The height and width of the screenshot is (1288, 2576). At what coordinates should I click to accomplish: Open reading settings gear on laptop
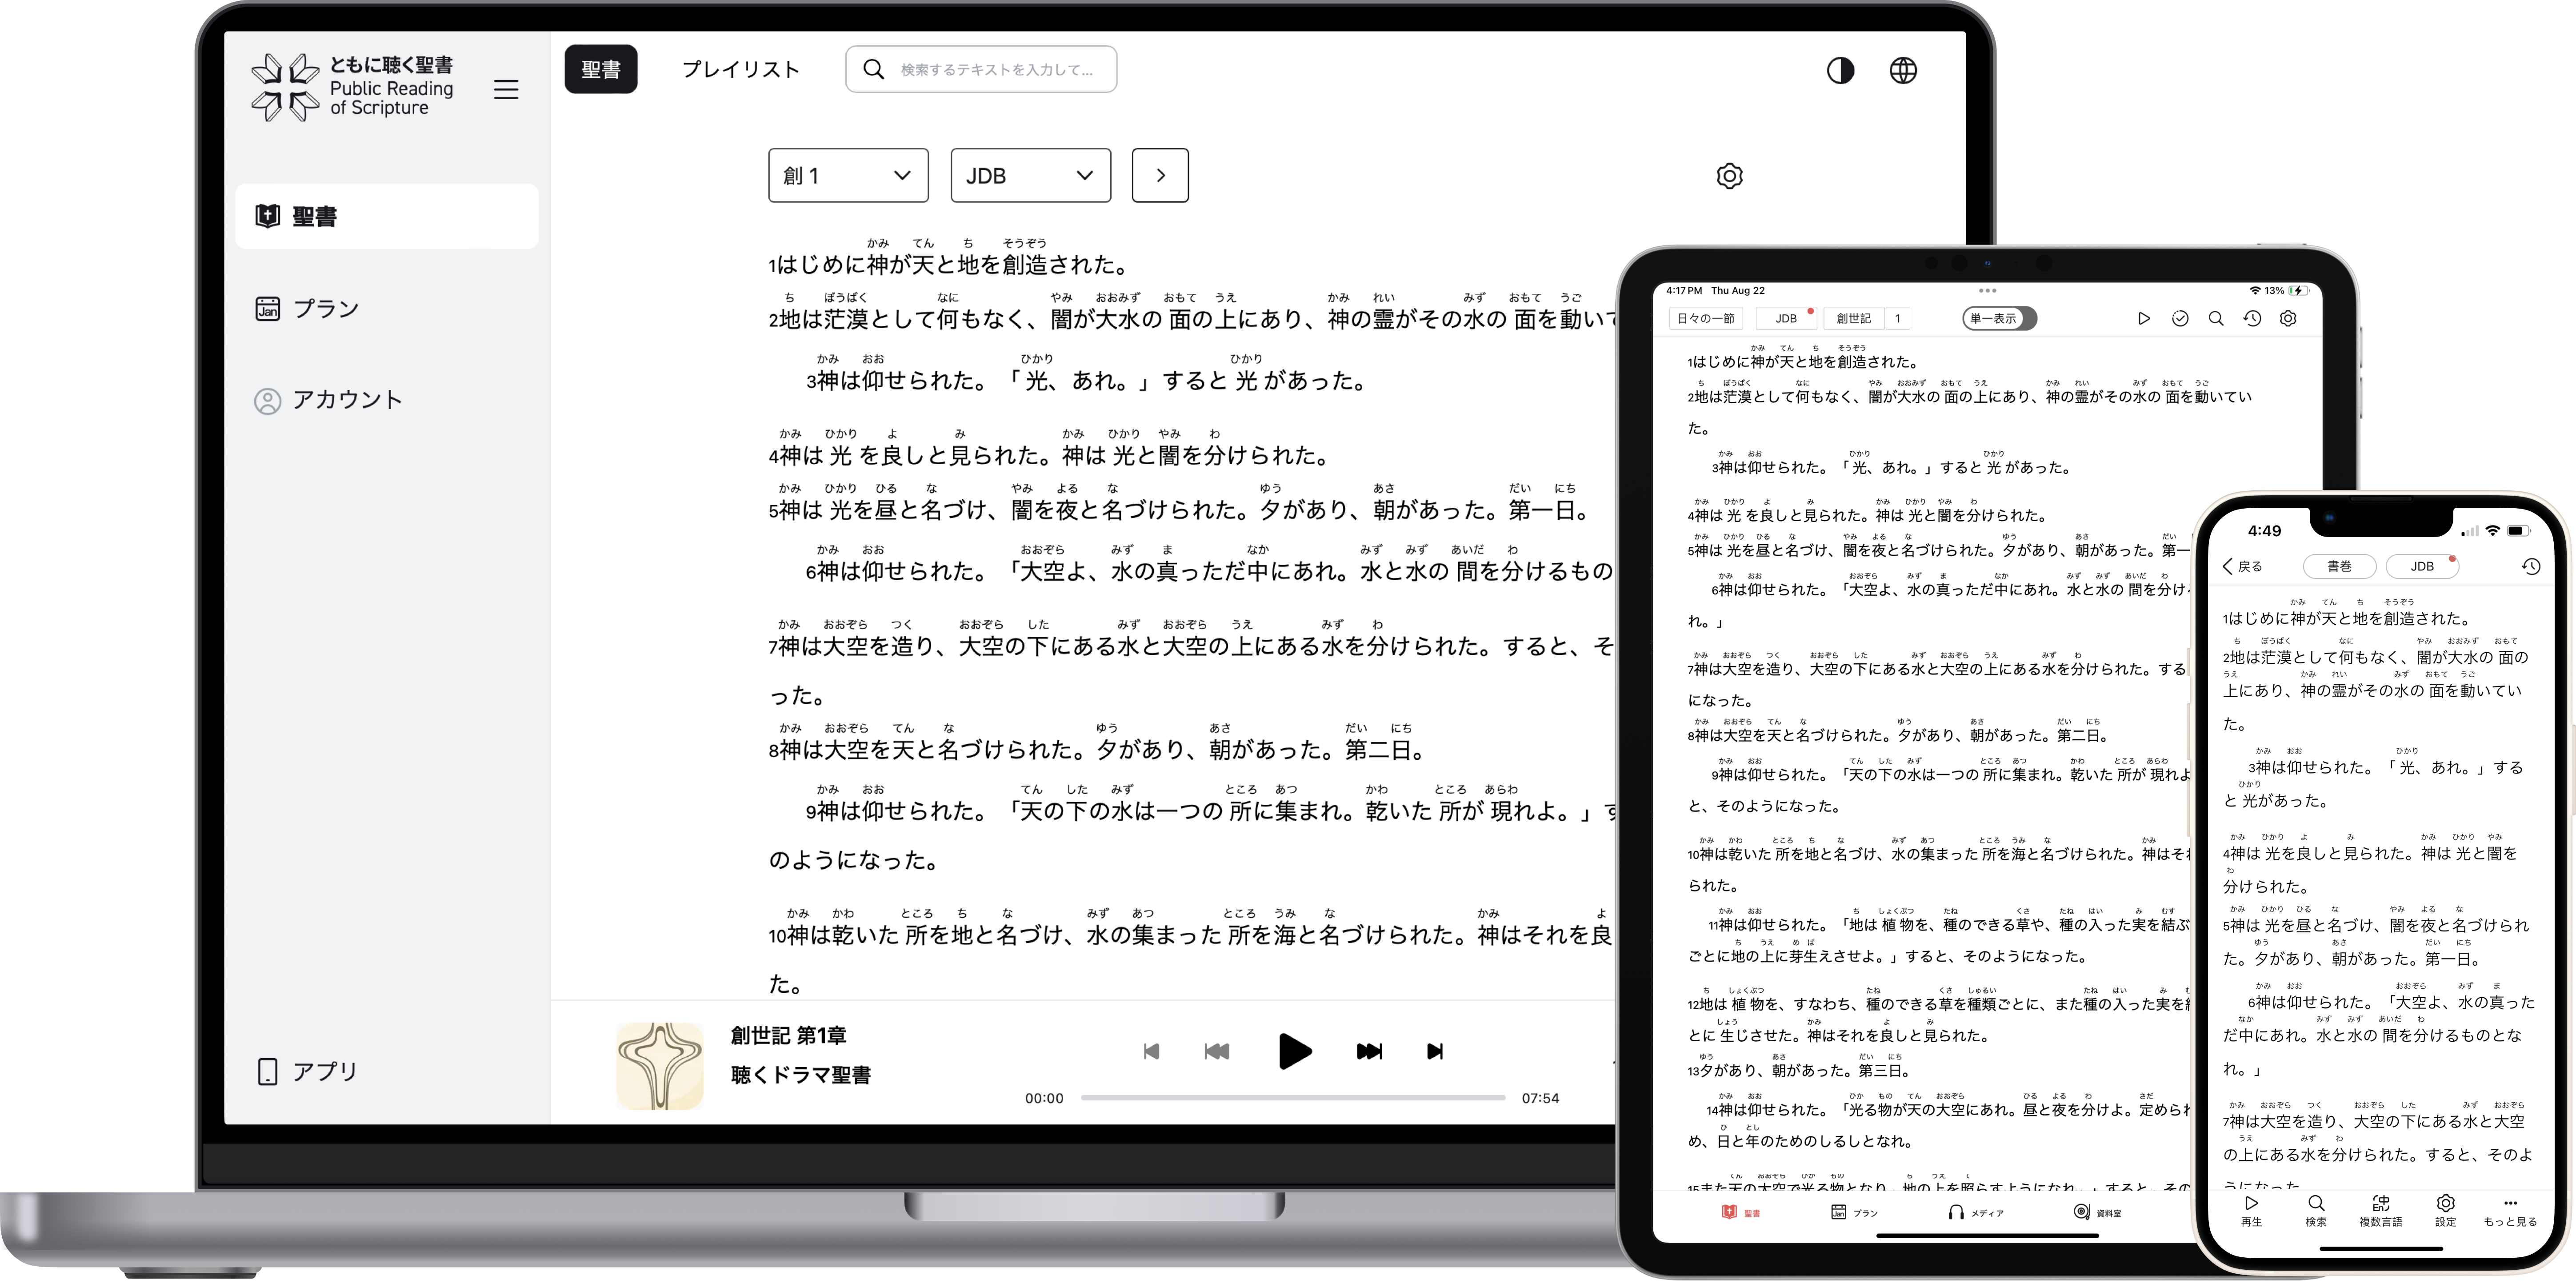1729,176
